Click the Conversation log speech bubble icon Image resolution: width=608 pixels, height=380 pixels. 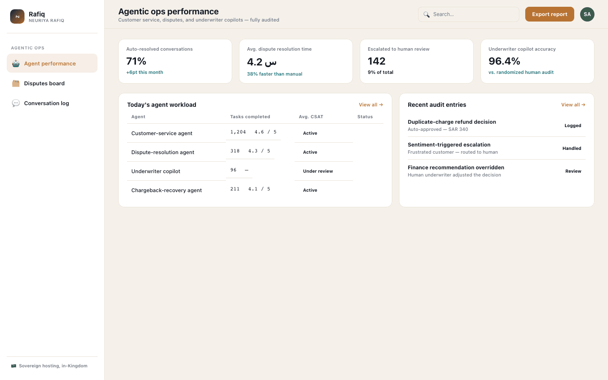coord(16,103)
